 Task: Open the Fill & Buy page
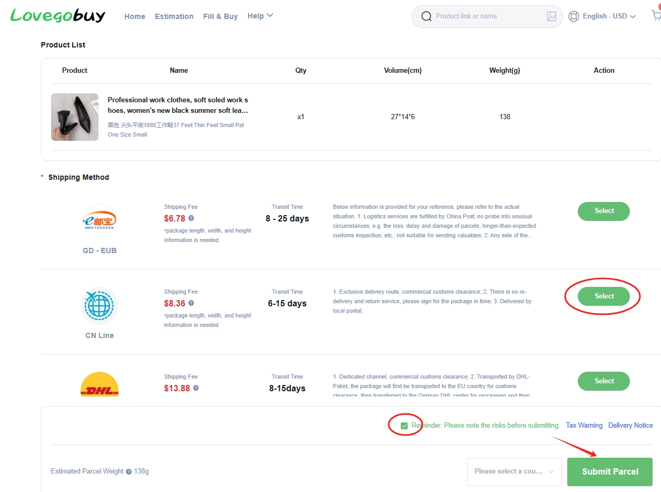tap(220, 16)
